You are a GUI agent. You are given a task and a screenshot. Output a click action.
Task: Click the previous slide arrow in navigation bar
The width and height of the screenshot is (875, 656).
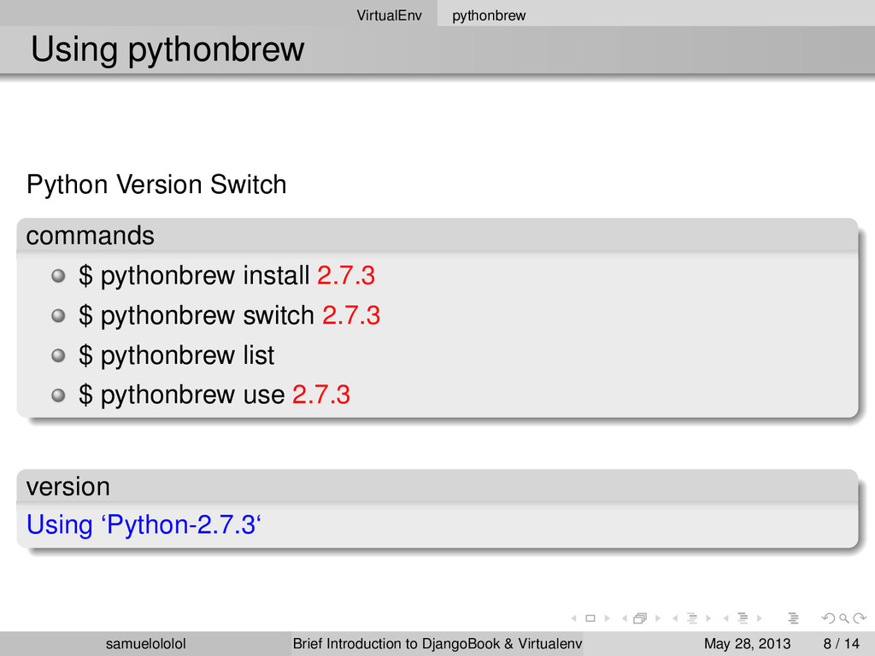pyautogui.click(x=573, y=618)
